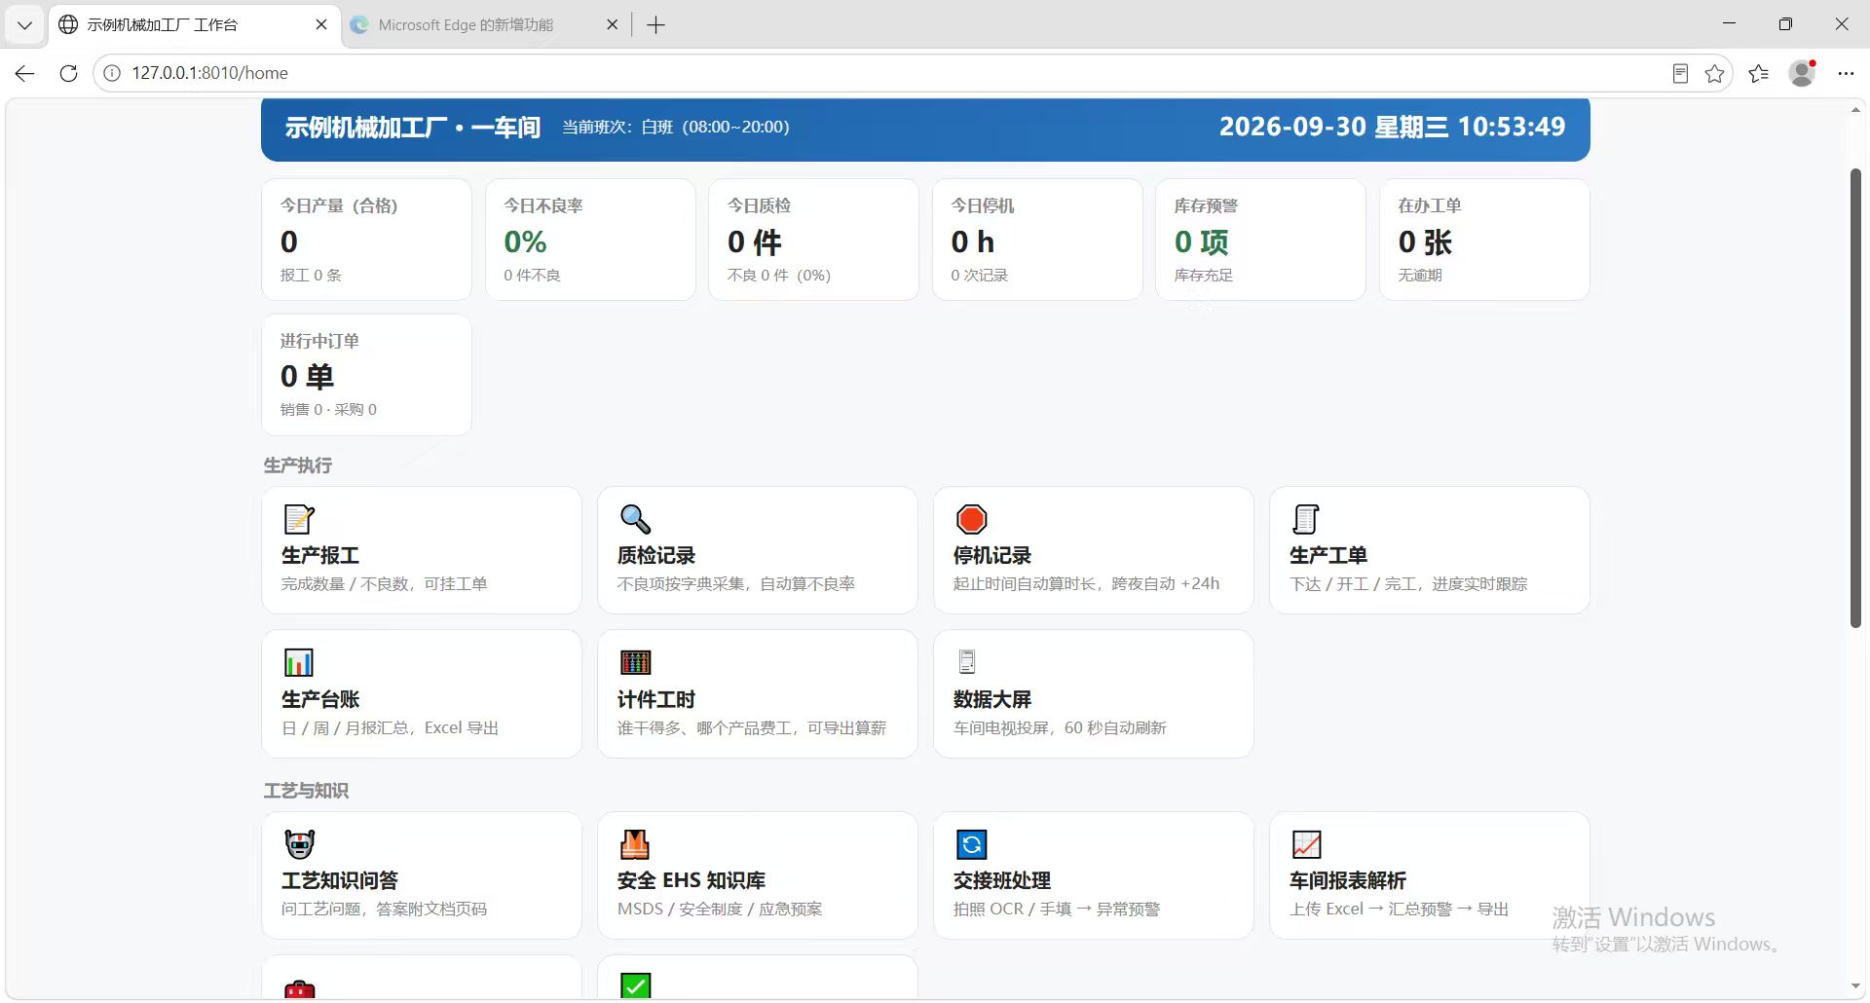Click 拍照 OCR / 手填 → 异常预警 description

pos(1057,909)
